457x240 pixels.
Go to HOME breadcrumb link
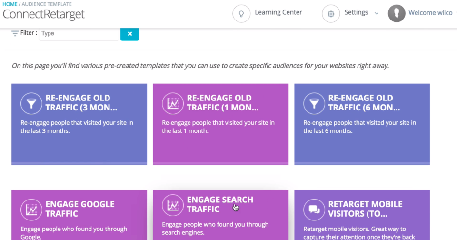pos(10,4)
